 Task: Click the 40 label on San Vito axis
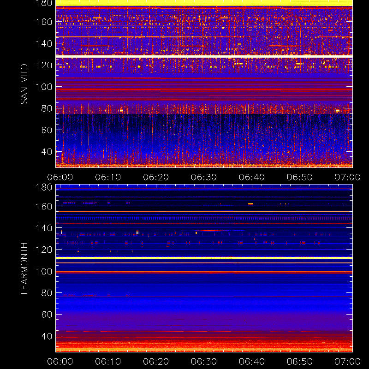(x=47, y=152)
